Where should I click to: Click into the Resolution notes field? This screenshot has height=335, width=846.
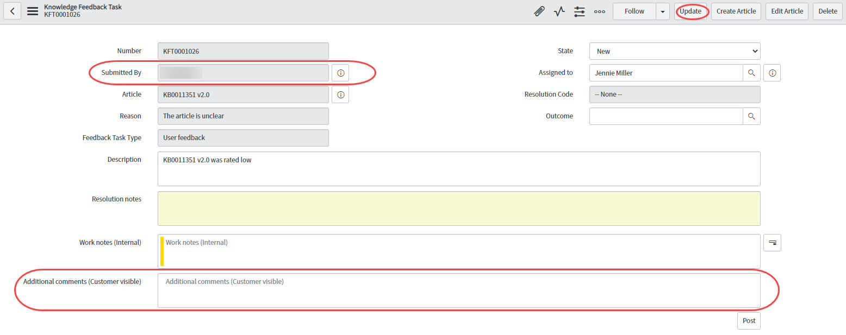(458, 208)
